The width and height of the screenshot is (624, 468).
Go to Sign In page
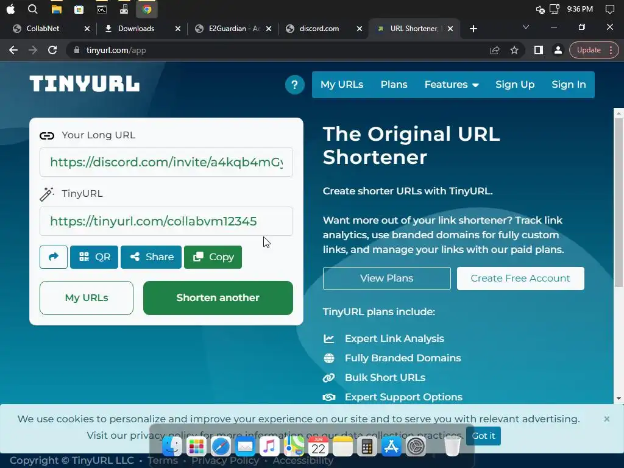pos(569,84)
